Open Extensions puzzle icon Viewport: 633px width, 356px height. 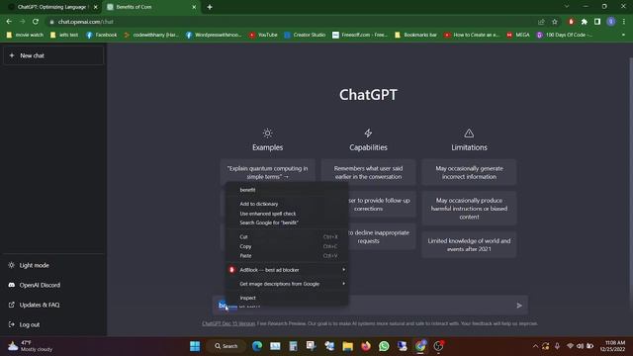(x=585, y=22)
